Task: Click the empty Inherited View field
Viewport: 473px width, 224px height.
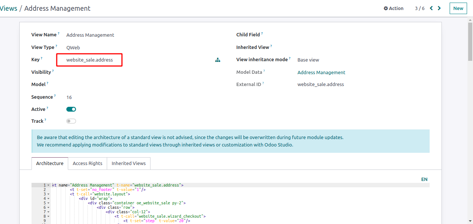Action: click(x=363, y=47)
